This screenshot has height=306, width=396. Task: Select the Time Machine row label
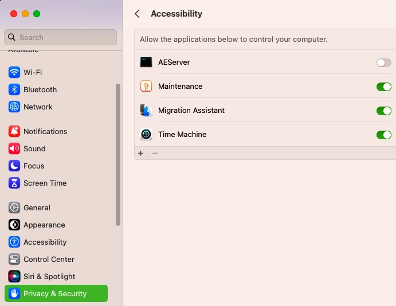coord(182,134)
